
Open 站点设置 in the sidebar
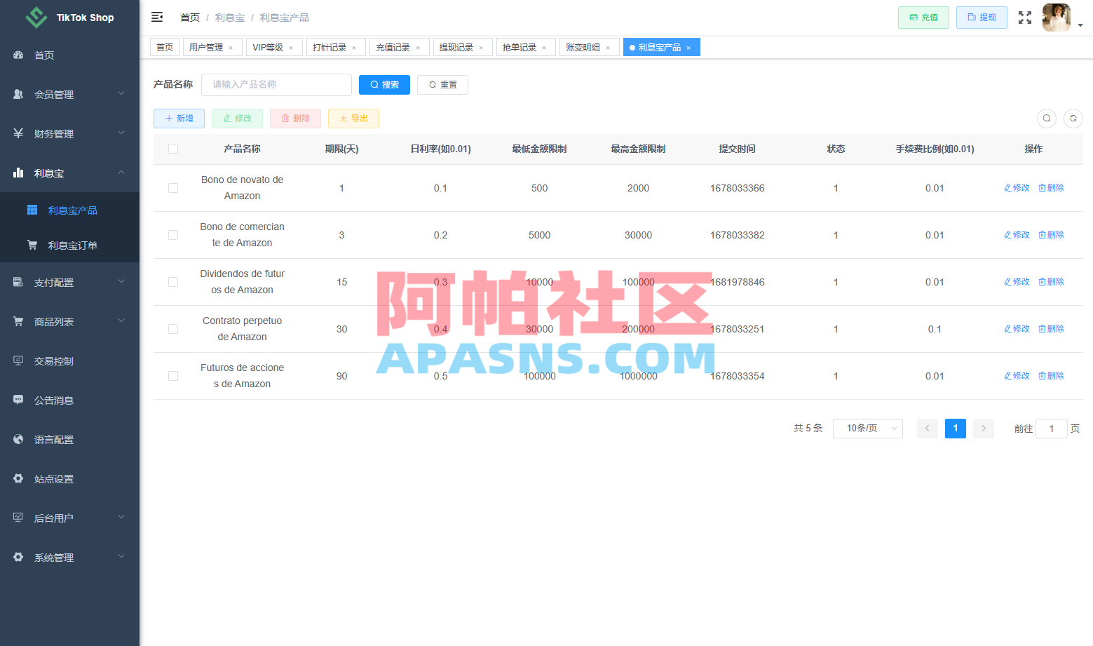69,479
